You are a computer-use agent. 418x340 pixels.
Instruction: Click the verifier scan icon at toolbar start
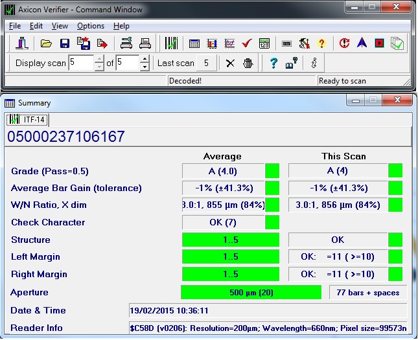pyautogui.click(x=22, y=43)
